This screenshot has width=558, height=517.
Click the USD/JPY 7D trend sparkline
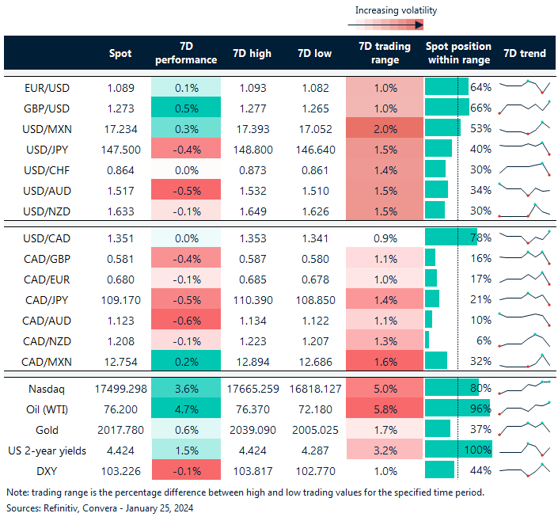click(524, 148)
